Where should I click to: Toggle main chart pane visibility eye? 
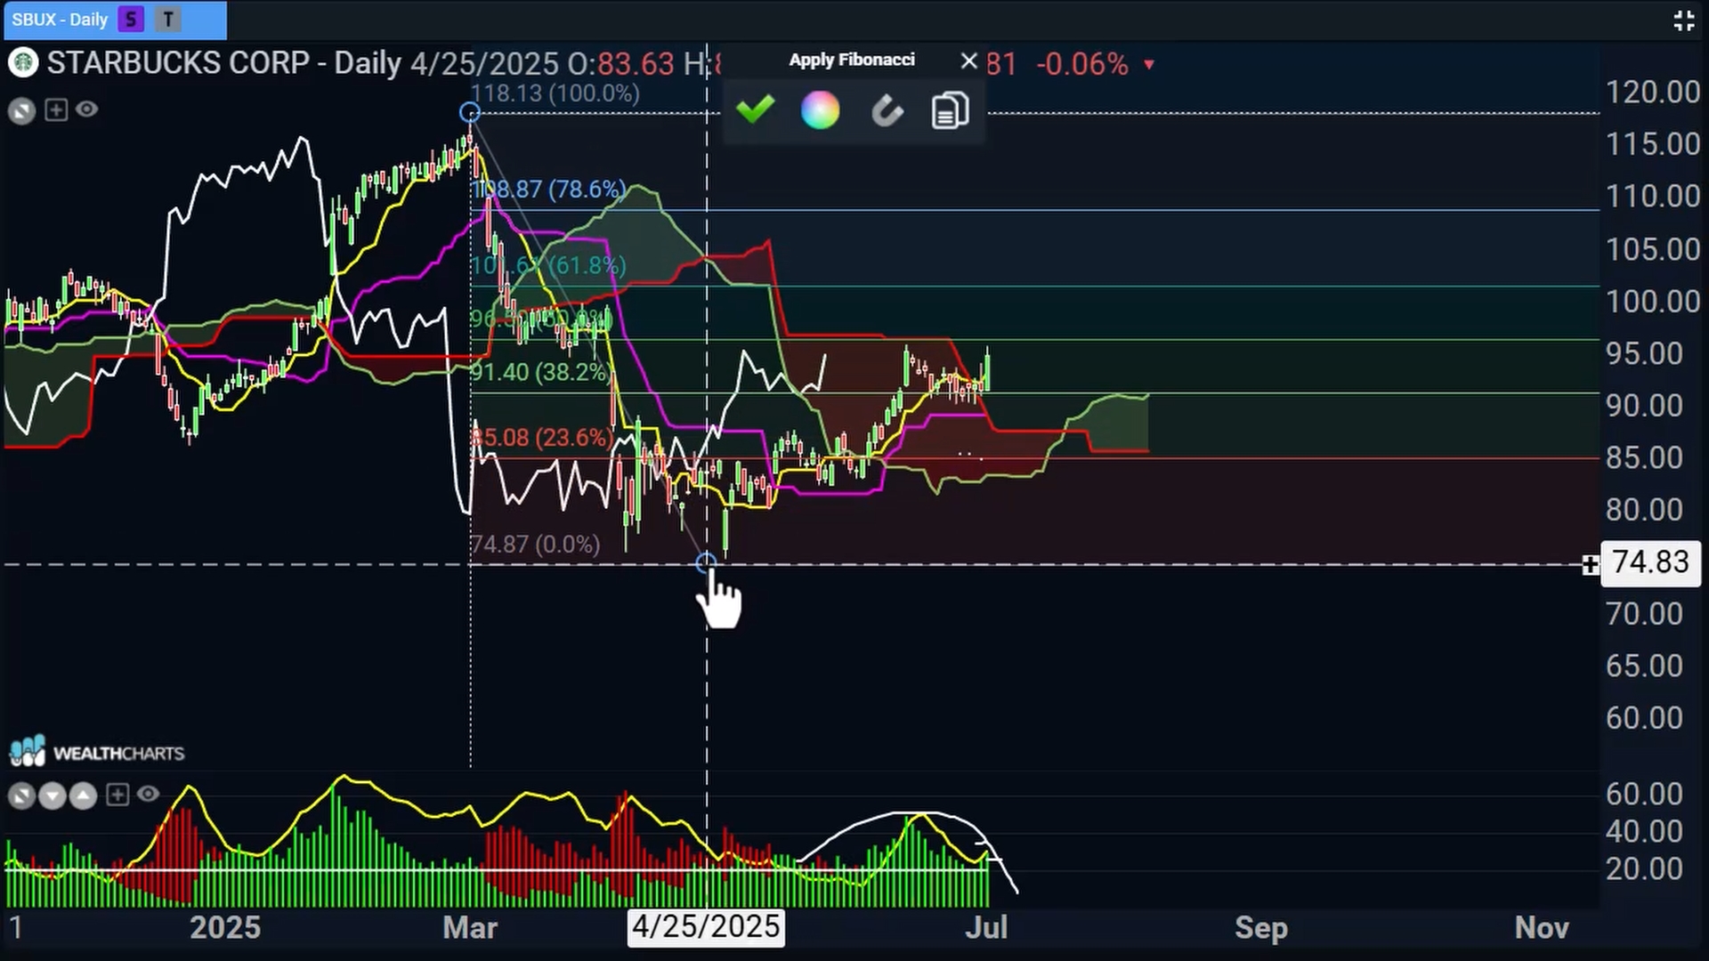tap(86, 109)
